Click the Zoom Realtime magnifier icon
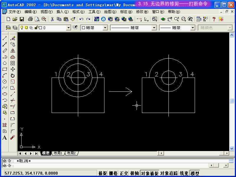 tap(176, 19)
